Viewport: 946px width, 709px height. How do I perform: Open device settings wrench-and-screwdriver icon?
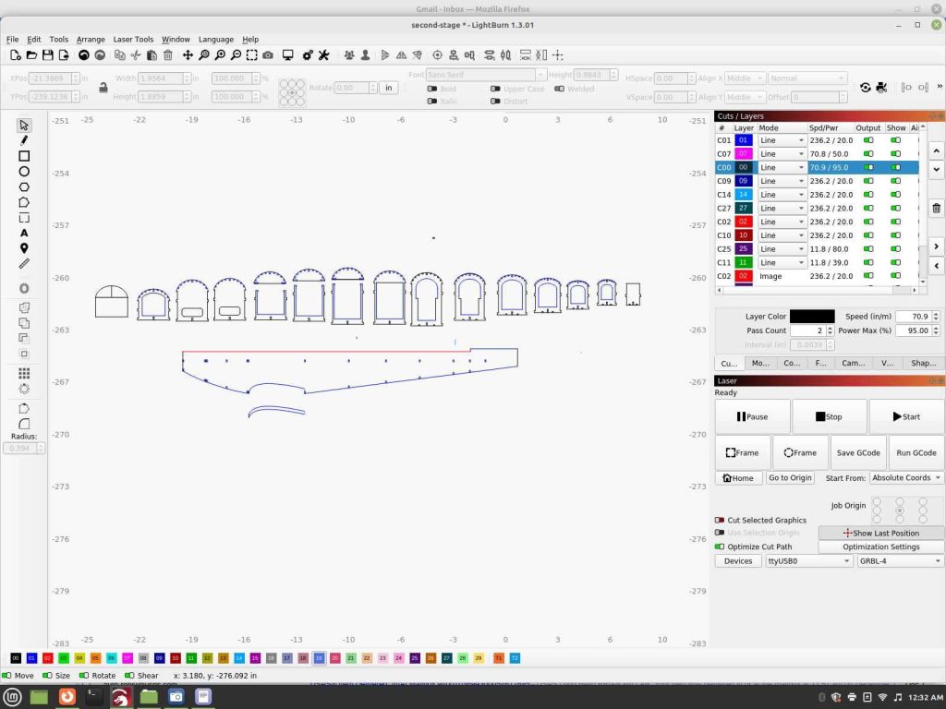(324, 55)
